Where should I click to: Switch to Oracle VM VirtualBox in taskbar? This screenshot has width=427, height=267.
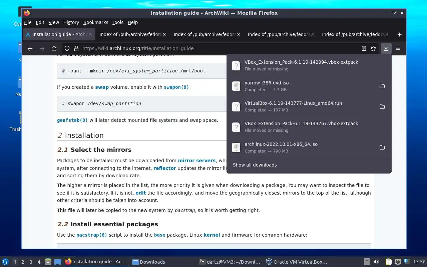coord(297,262)
